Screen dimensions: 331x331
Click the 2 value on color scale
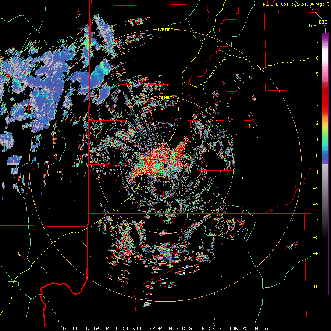click(317, 123)
